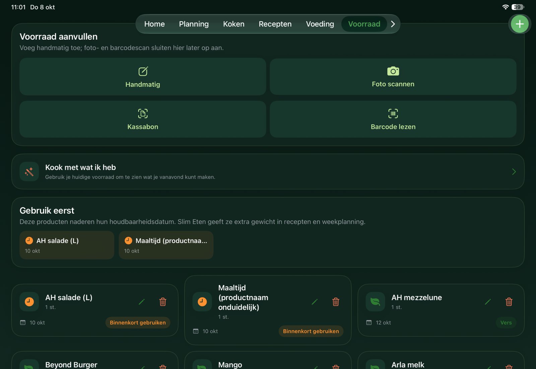Select AH salade (L) chip in Gebruik eerst
Image resolution: width=536 pixels, height=369 pixels.
tap(67, 245)
